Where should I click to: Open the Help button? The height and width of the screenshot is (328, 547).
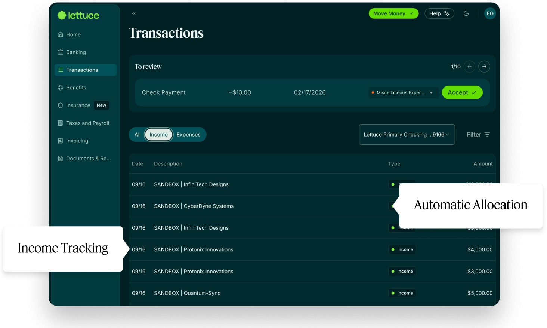pos(439,13)
